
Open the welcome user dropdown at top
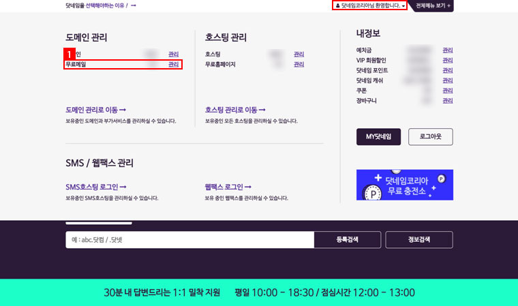pos(370,5)
